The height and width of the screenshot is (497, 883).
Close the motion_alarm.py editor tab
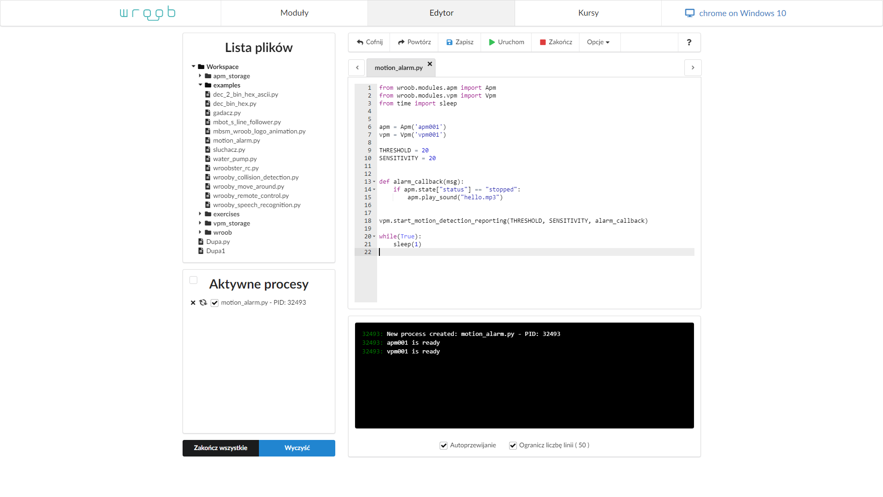(430, 64)
